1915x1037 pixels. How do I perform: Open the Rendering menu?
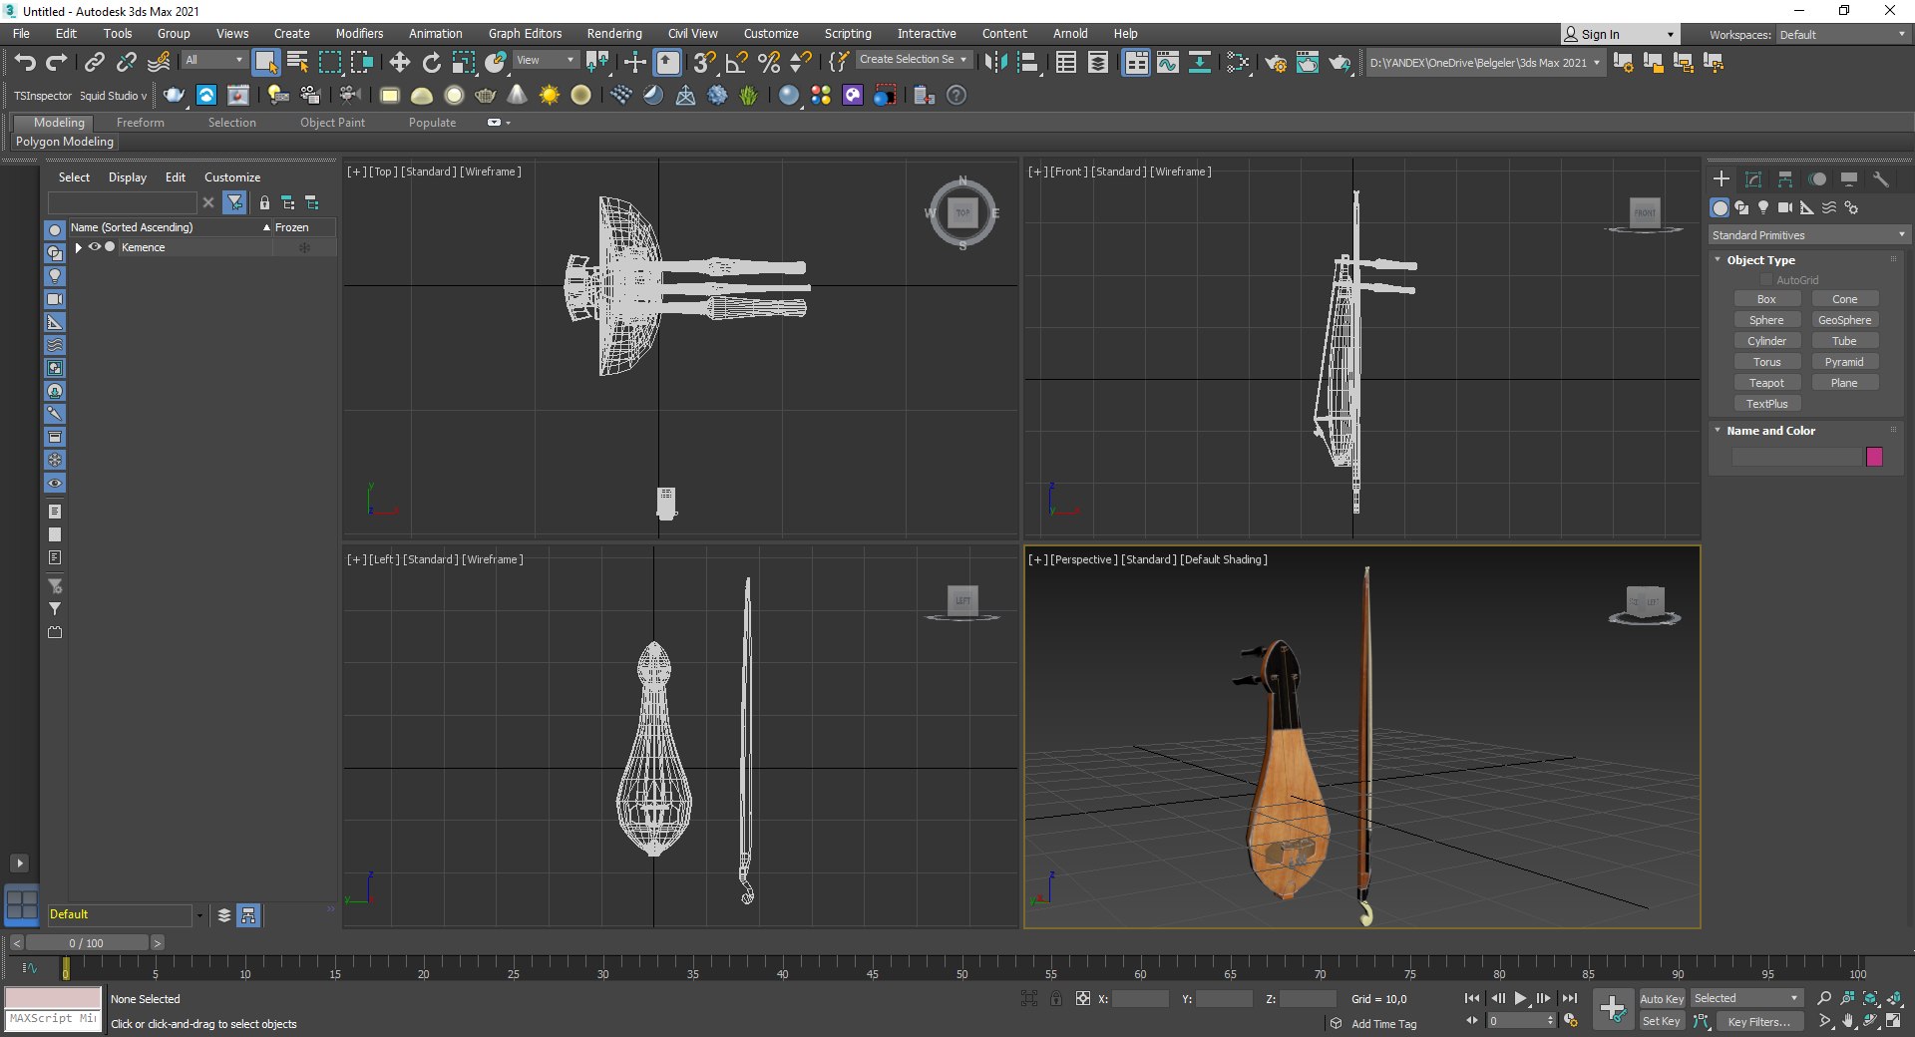614,34
